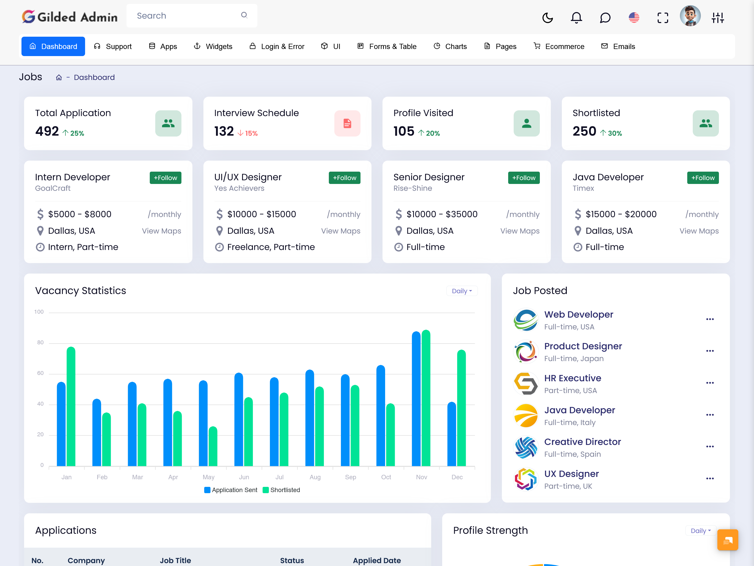Click the Profile Visited person icon
The height and width of the screenshot is (566, 754).
coord(526,123)
